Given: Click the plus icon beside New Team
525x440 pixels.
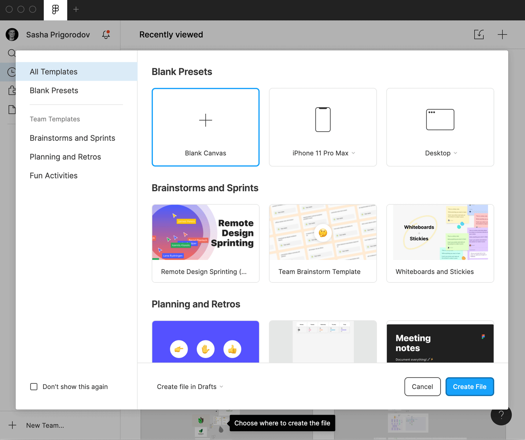Looking at the screenshot, I should tap(12, 425).
